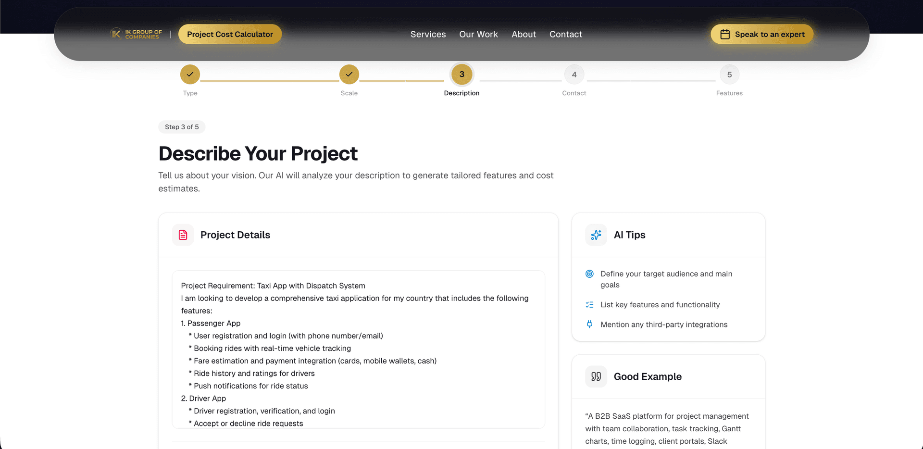Click the text 'Mention any third-party integrations'

point(664,324)
